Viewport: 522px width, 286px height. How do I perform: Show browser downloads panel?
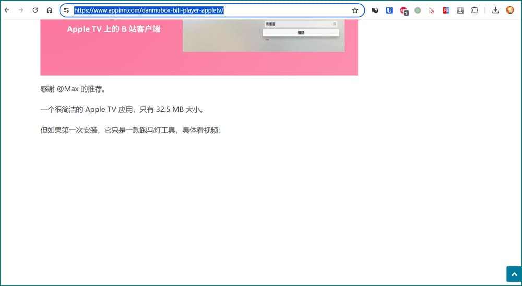point(495,10)
